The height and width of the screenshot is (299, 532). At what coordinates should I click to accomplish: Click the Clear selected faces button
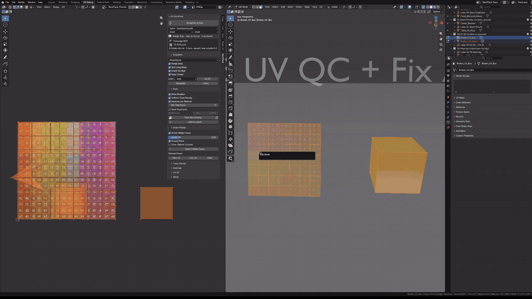coord(210,158)
